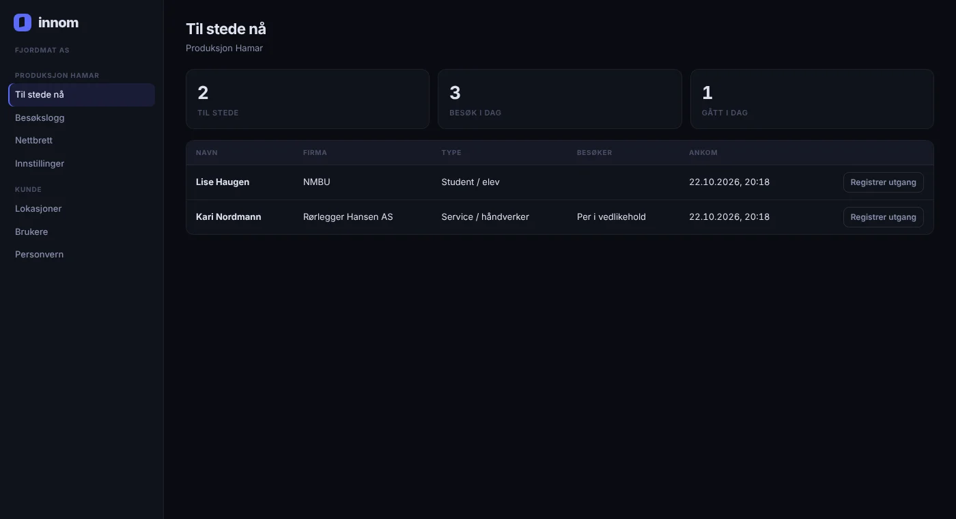Click Per i vedlikehold cell
The width and height of the screenshot is (956, 519).
click(x=611, y=217)
